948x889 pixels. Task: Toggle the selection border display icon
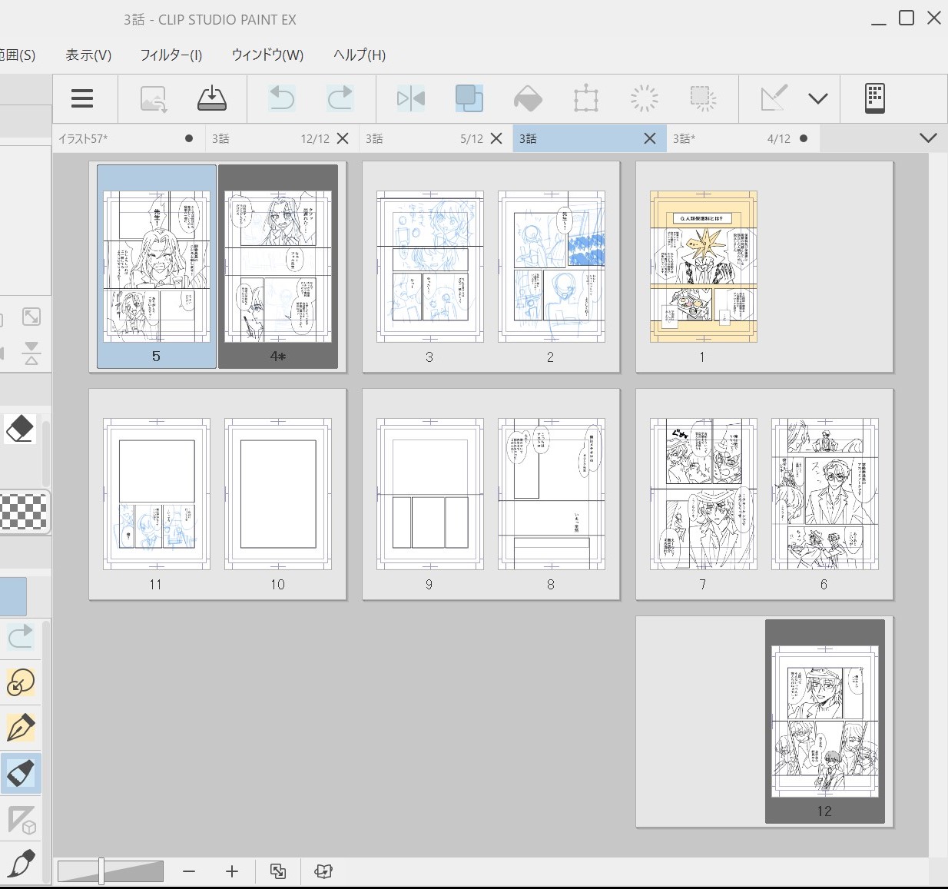click(x=702, y=98)
